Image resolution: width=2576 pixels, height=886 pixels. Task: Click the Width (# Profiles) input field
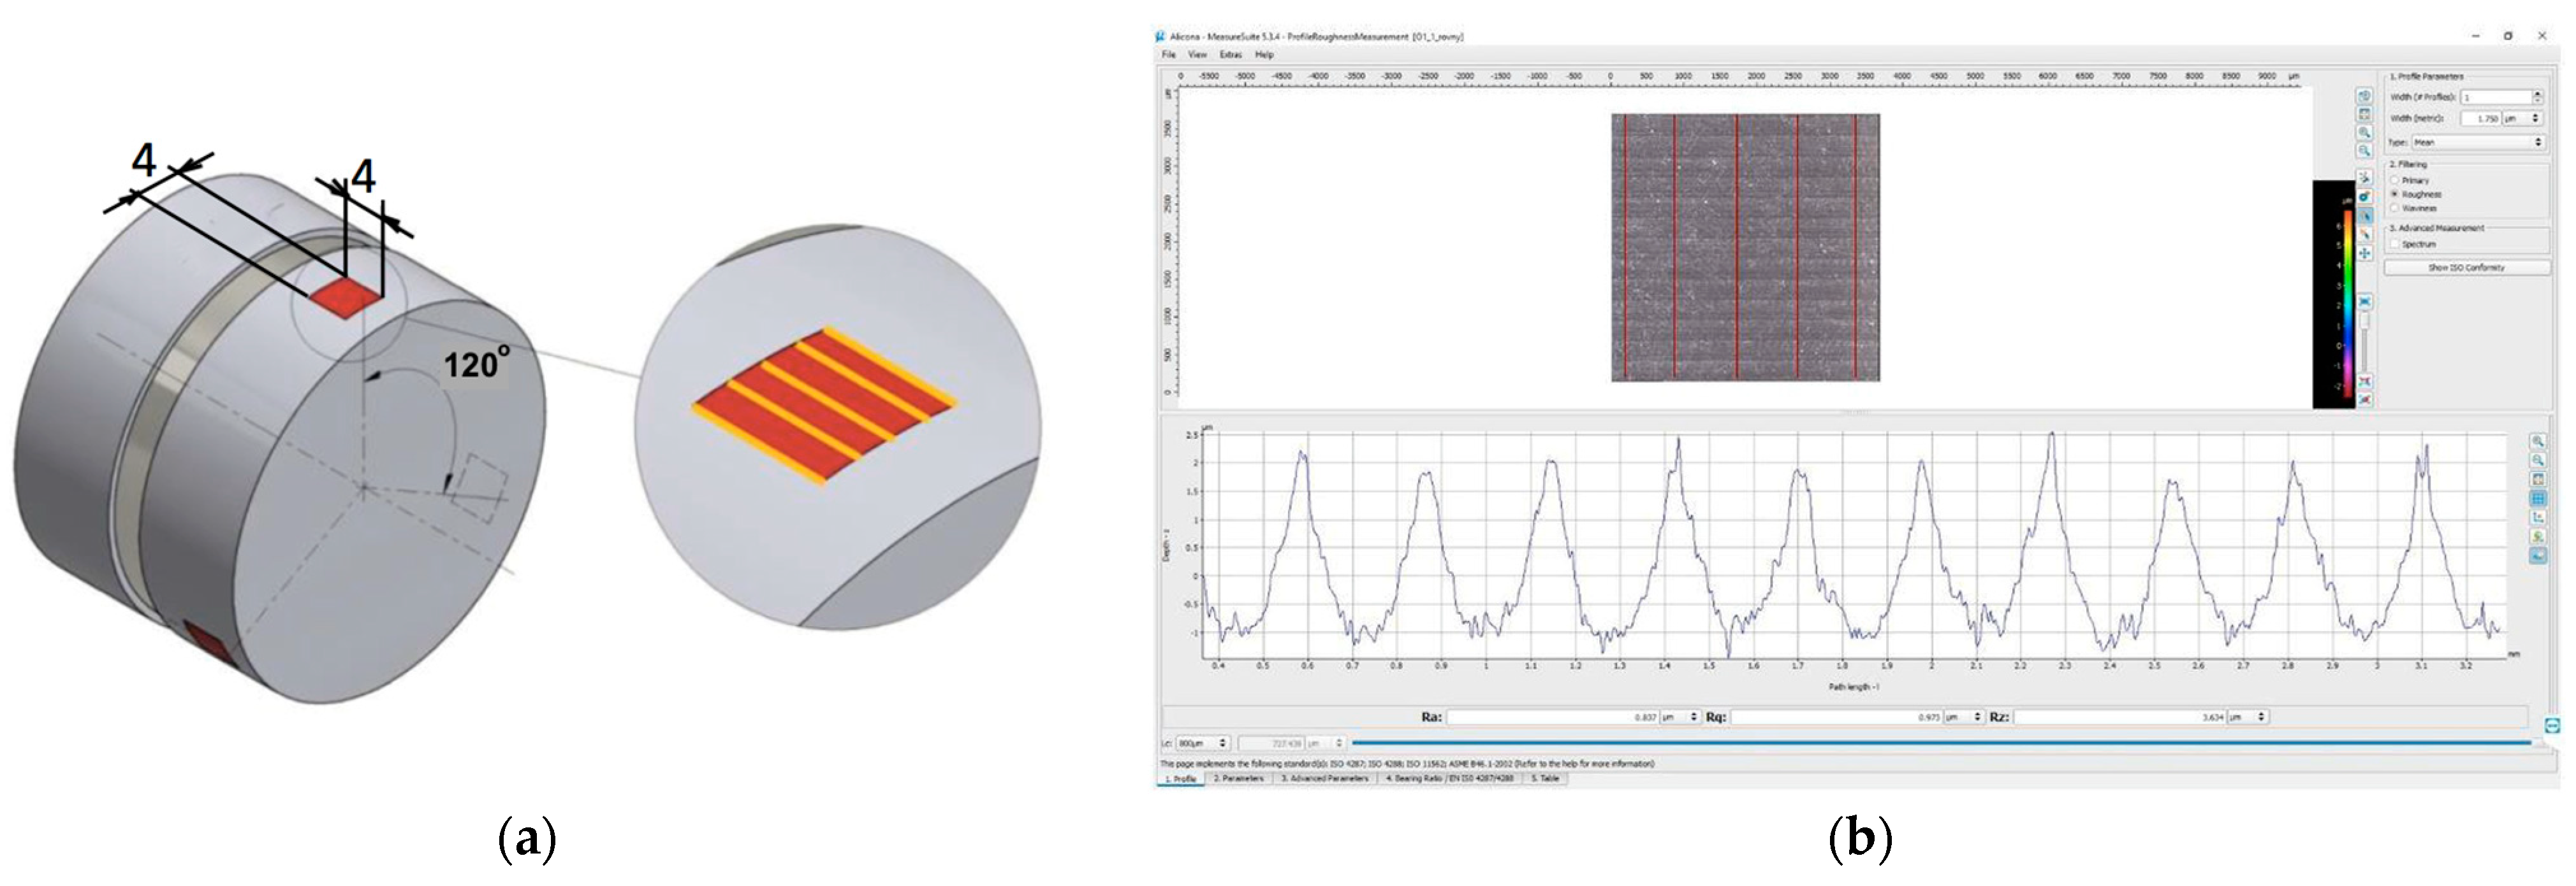click(x=2495, y=98)
